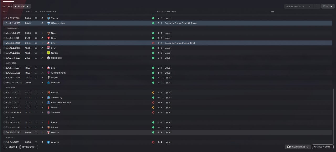Open the U19 Fixtures button
Viewport: 336px width, 152px height.
click(29, 147)
